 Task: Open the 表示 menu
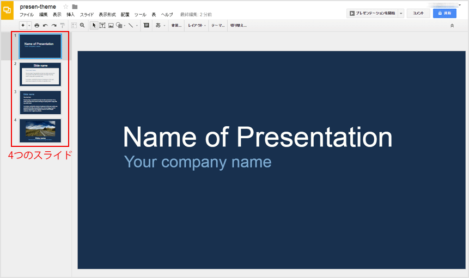click(x=57, y=14)
